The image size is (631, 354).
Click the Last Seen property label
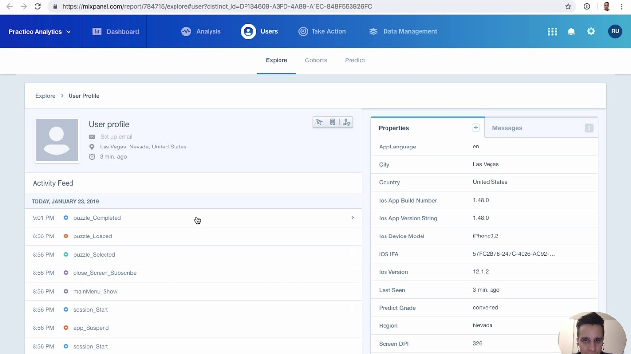[392, 290]
